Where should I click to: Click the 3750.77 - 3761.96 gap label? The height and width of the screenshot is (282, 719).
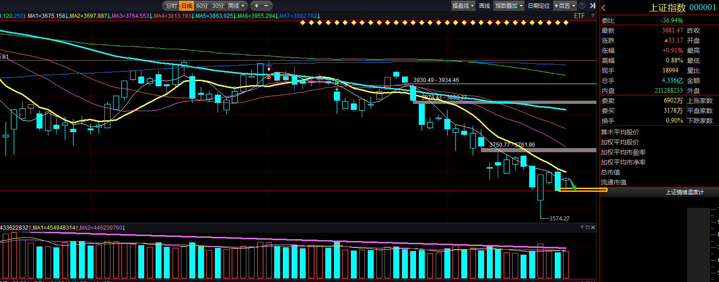(x=512, y=145)
